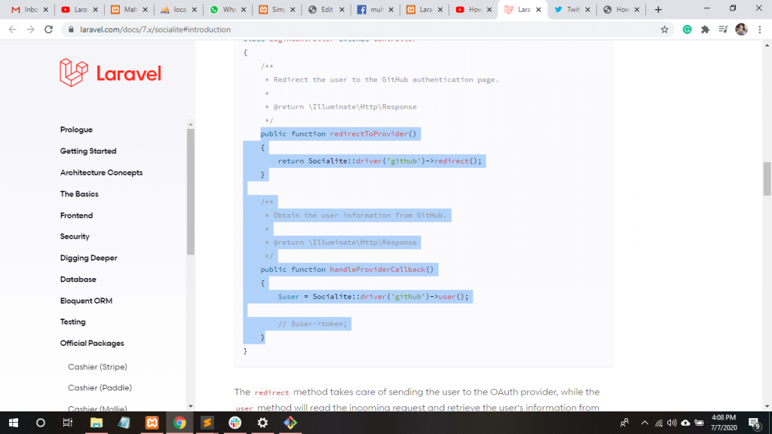The height and width of the screenshot is (434, 772).
Task: Switch to the phpMyAdmin localhost tab
Action: click(178, 10)
